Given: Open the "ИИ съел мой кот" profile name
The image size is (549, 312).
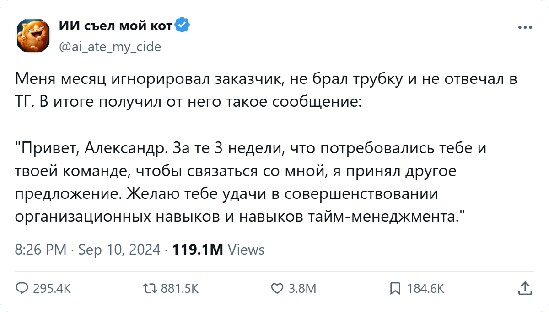Looking at the screenshot, I should click(x=115, y=26).
